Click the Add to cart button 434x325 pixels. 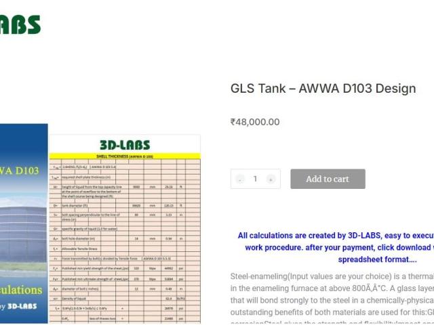pyautogui.click(x=328, y=179)
